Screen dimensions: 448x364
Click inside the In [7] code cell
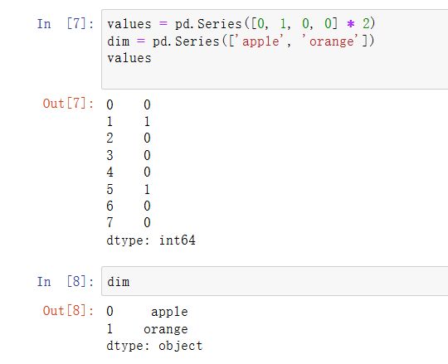coord(275,49)
